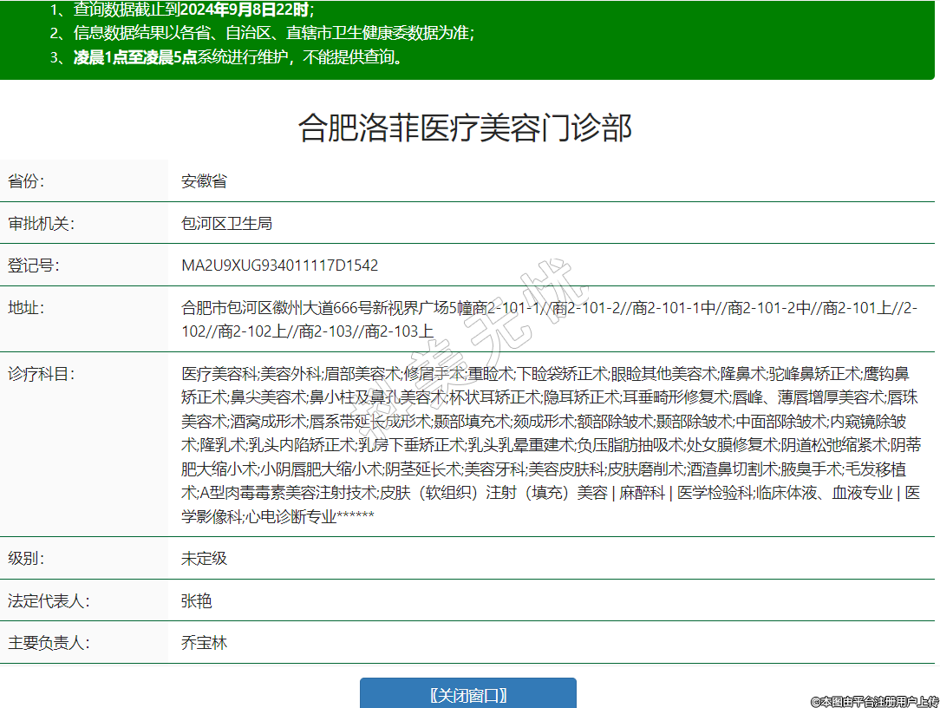Click the 级别 row label
Image resolution: width=940 pixels, height=708 pixels.
click(x=26, y=558)
